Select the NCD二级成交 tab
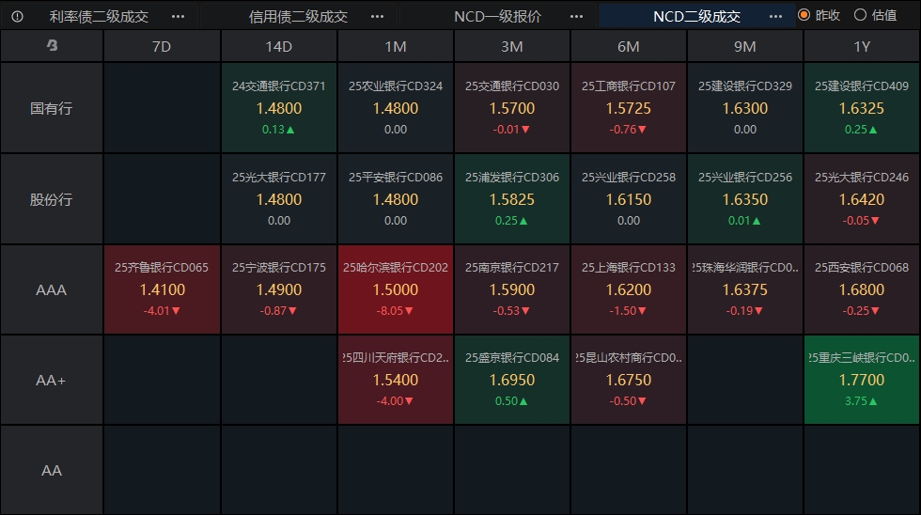The image size is (921, 515). point(696,16)
